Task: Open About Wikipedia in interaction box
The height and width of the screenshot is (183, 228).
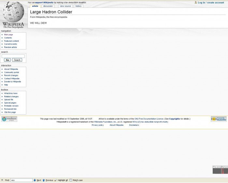Action: coord(11,69)
